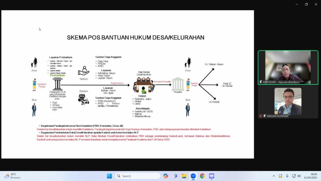Open the clock showing 08:29 11/04/2025

[311, 176]
